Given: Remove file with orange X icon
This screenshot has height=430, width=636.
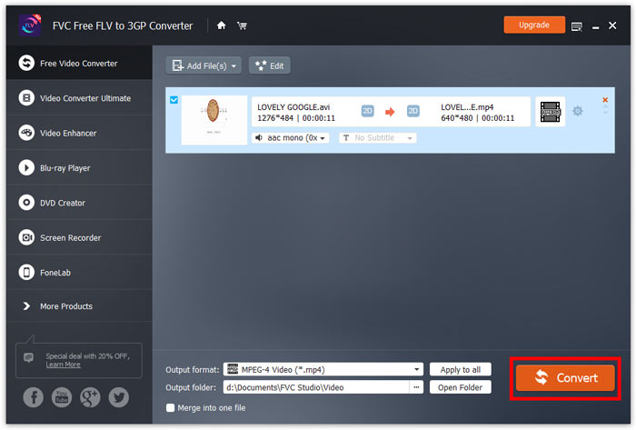Looking at the screenshot, I should [605, 100].
